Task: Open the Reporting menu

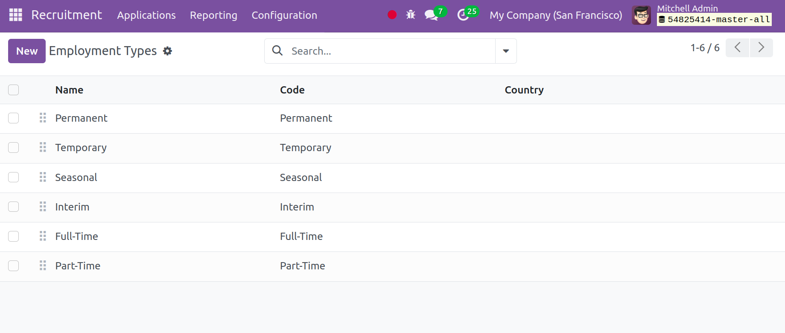Action: point(213,15)
